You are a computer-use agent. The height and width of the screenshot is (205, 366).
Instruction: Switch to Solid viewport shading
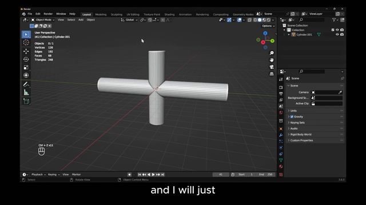tap(260, 20)
